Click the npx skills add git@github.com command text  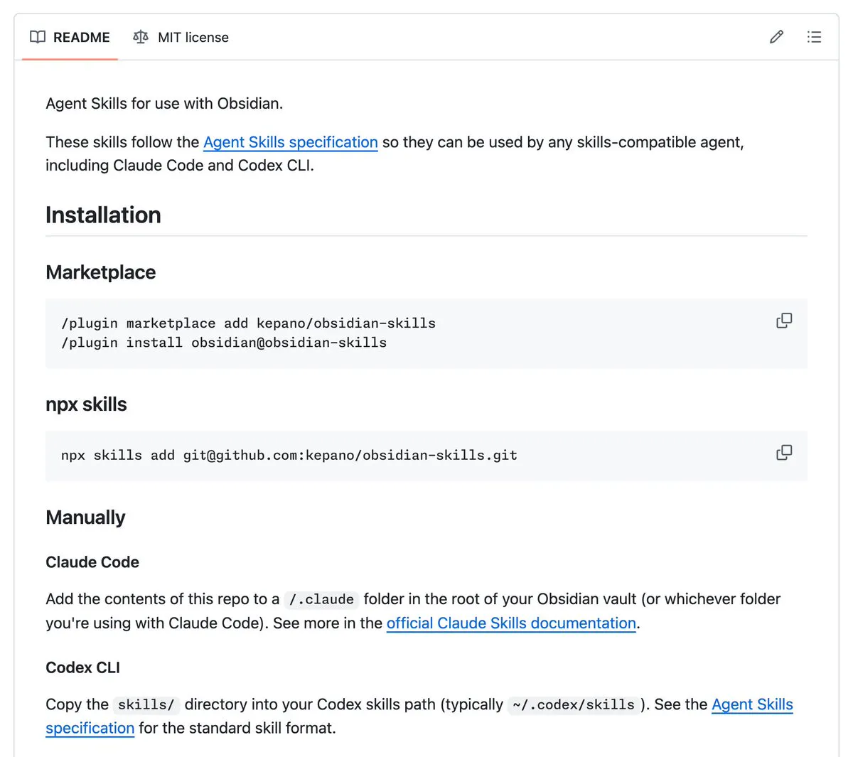(x=289, y=456)
